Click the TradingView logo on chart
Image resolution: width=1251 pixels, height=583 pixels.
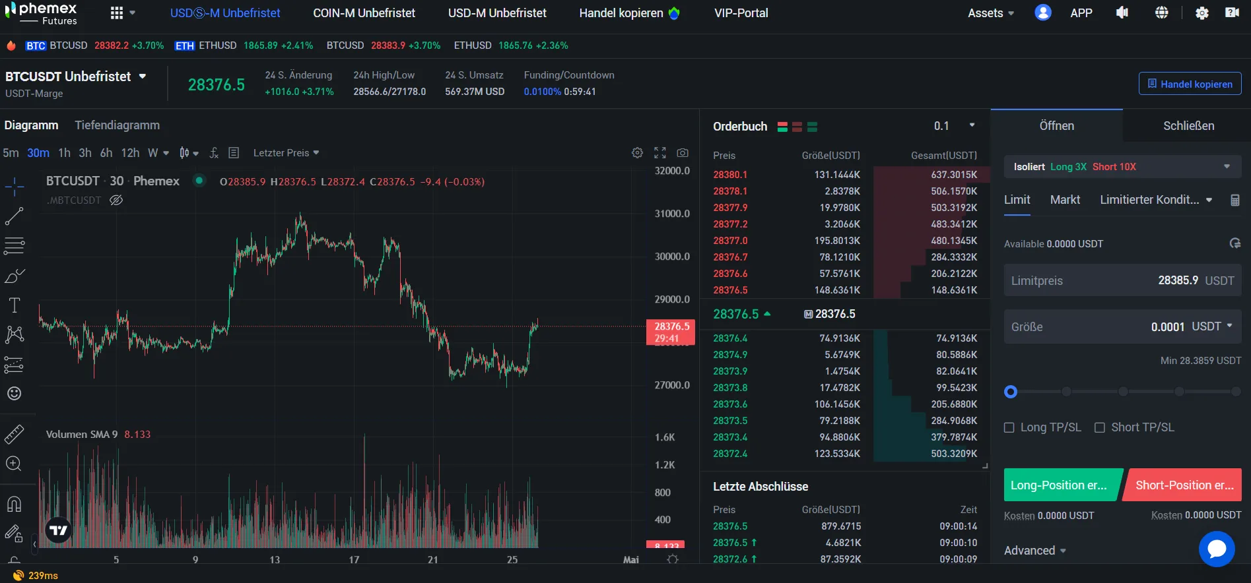click(x=59, y=530)
